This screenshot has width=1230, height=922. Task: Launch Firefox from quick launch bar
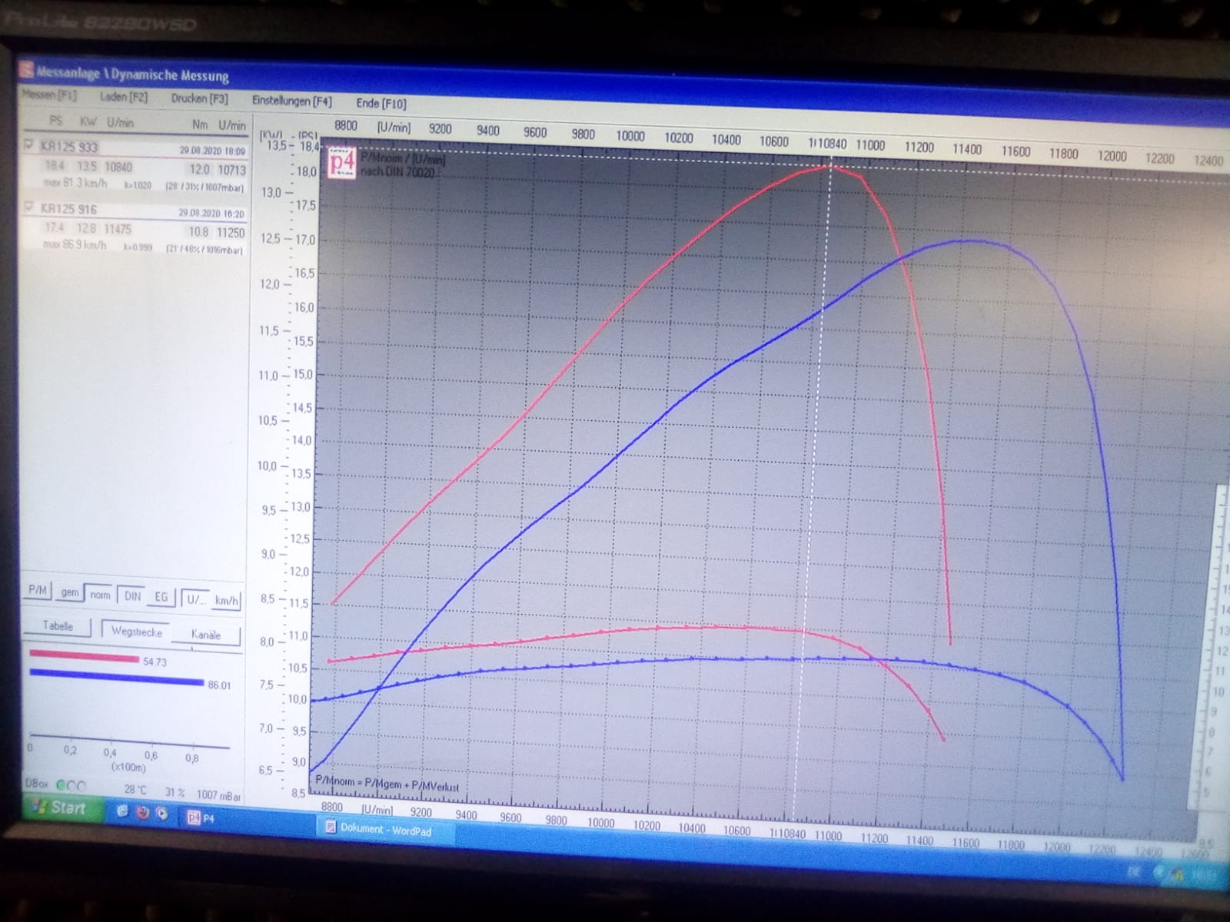tap(142, 812)
